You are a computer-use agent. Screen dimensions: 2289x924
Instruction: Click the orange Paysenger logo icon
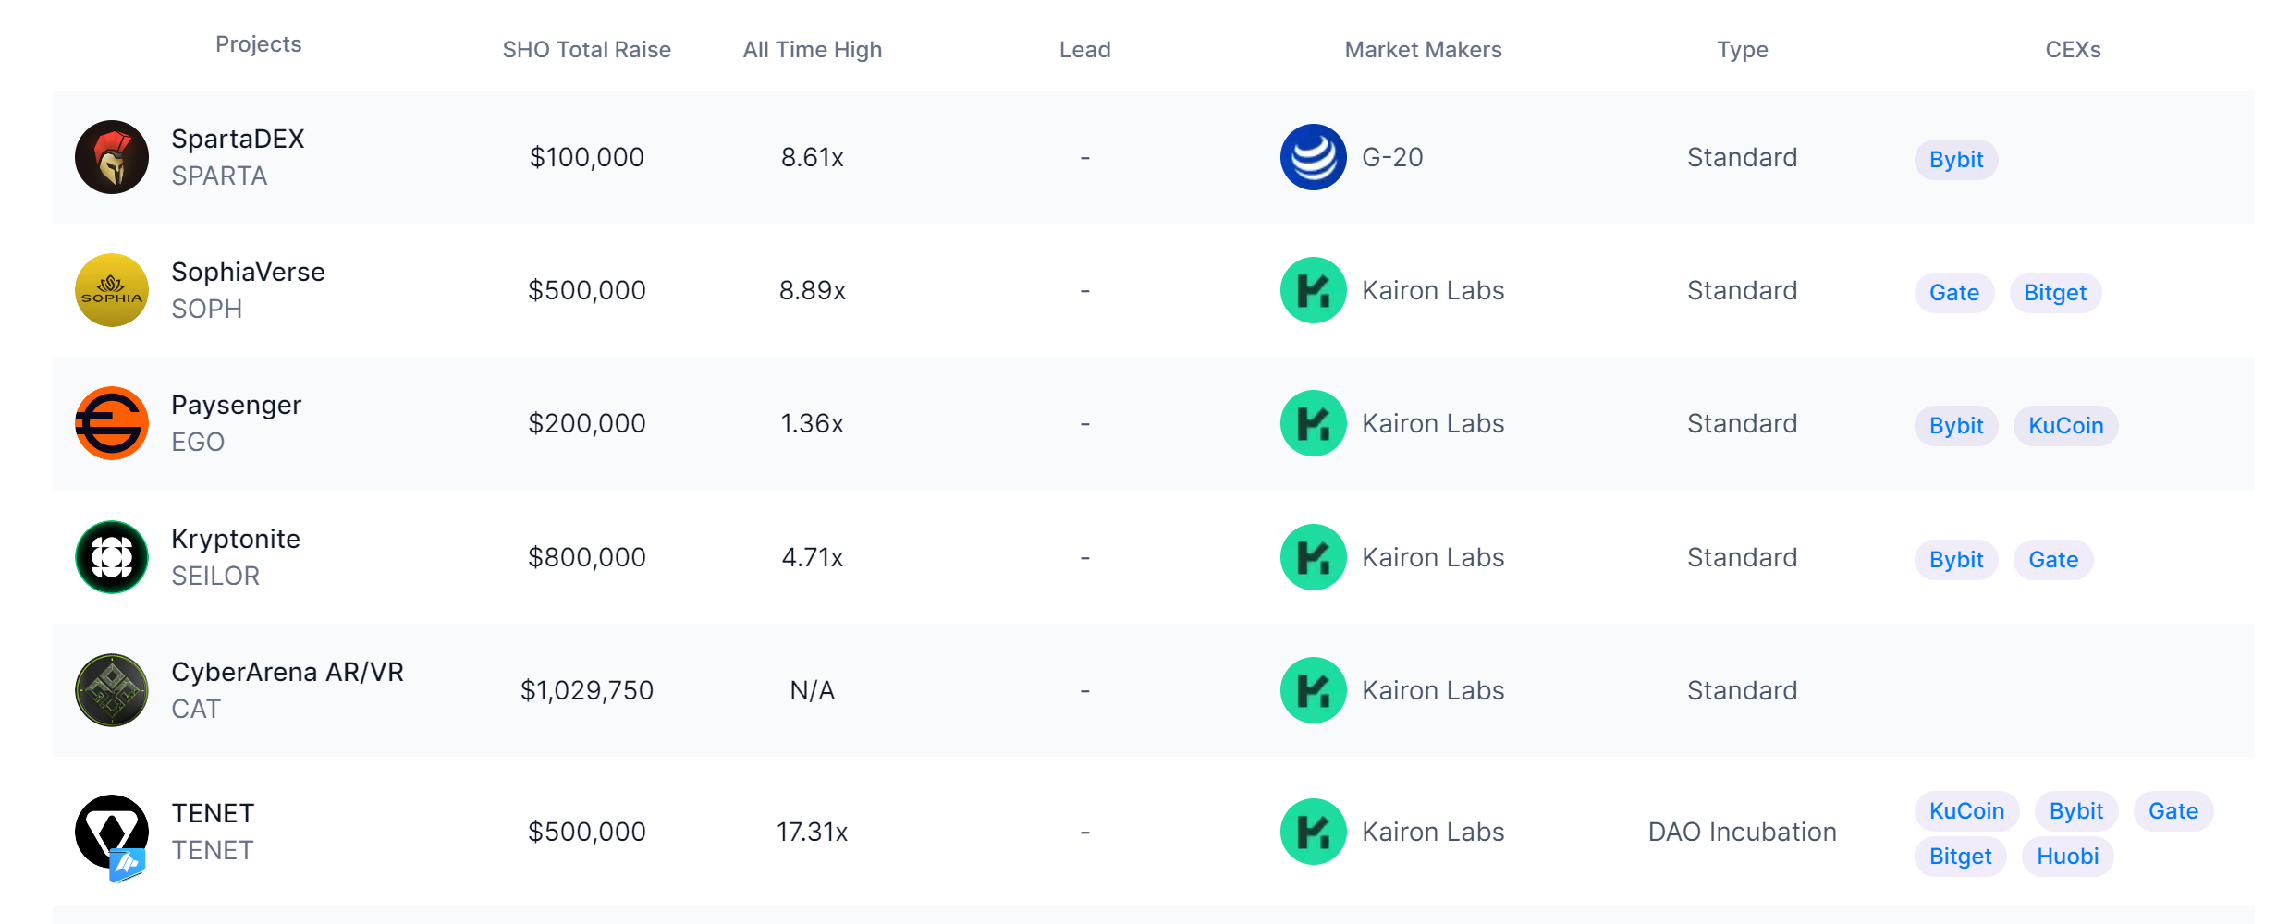(x=112, y=423)
